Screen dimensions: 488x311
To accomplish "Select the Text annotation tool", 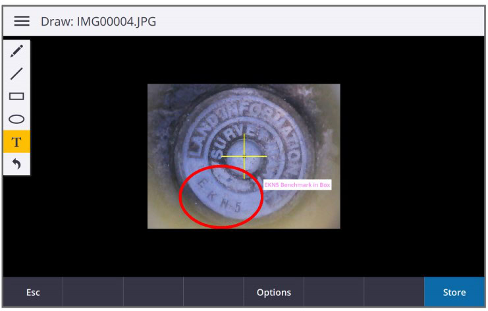I will tap(16, 142).
